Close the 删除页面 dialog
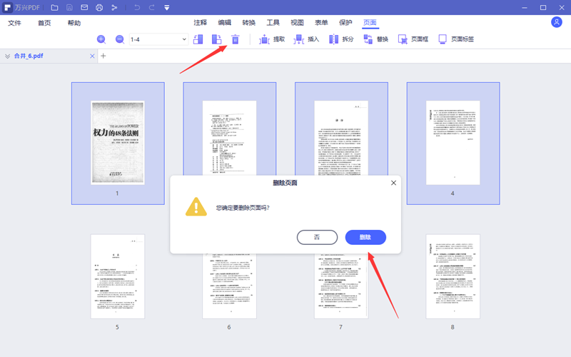 [x=393, y=183]
